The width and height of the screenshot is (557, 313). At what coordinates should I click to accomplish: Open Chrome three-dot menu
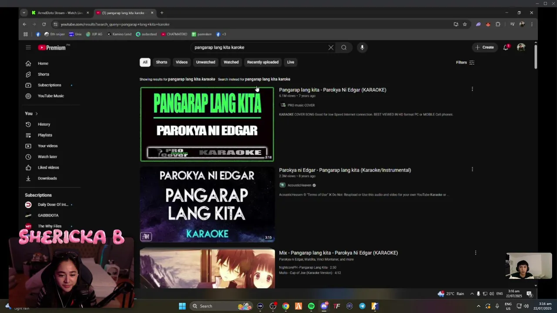coord(531,24)
